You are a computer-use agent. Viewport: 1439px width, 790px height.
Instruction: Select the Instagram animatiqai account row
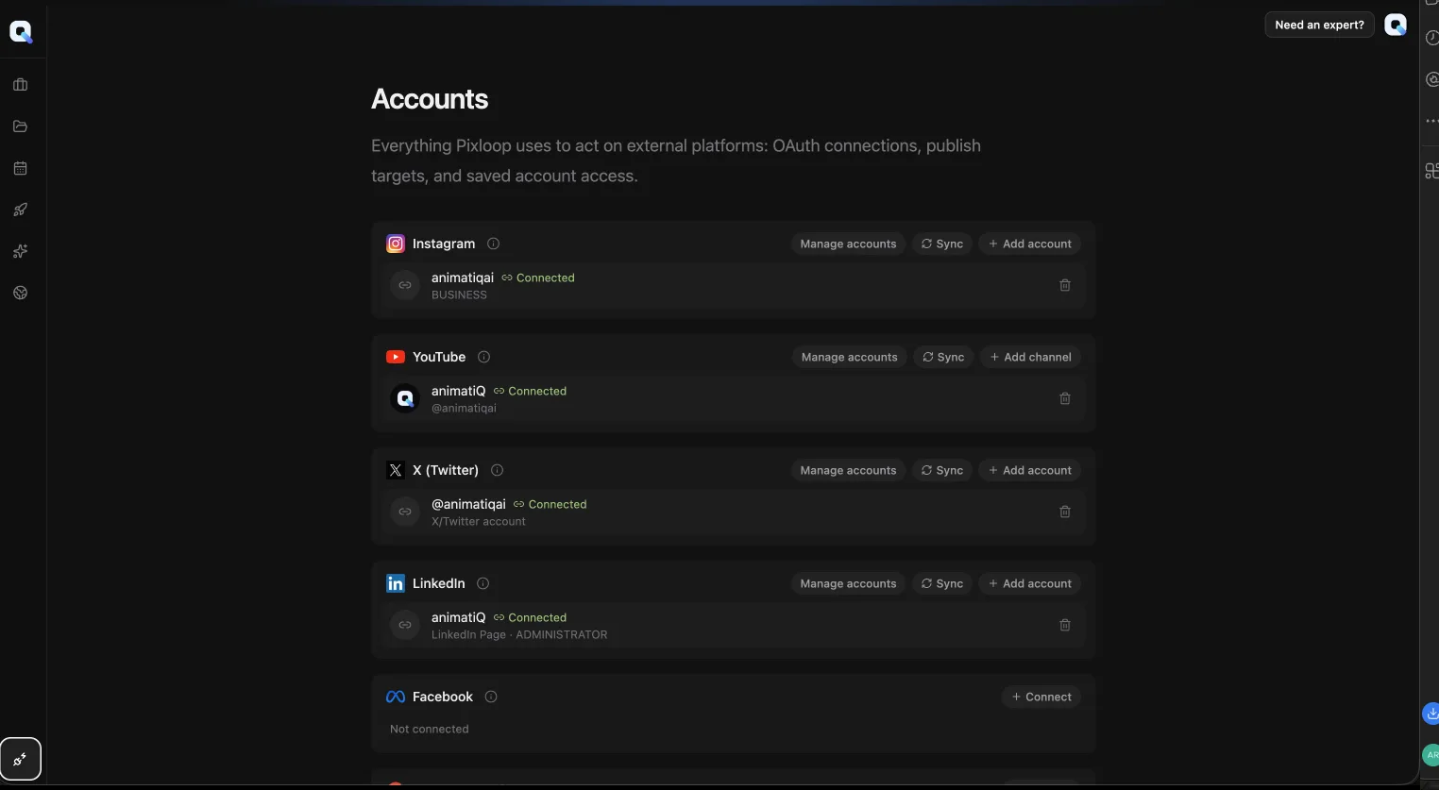tap(733, 285)
